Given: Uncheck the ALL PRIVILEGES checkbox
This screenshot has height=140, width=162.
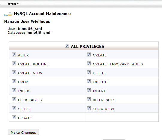Looking at the screenshot, I should [67, 46].
